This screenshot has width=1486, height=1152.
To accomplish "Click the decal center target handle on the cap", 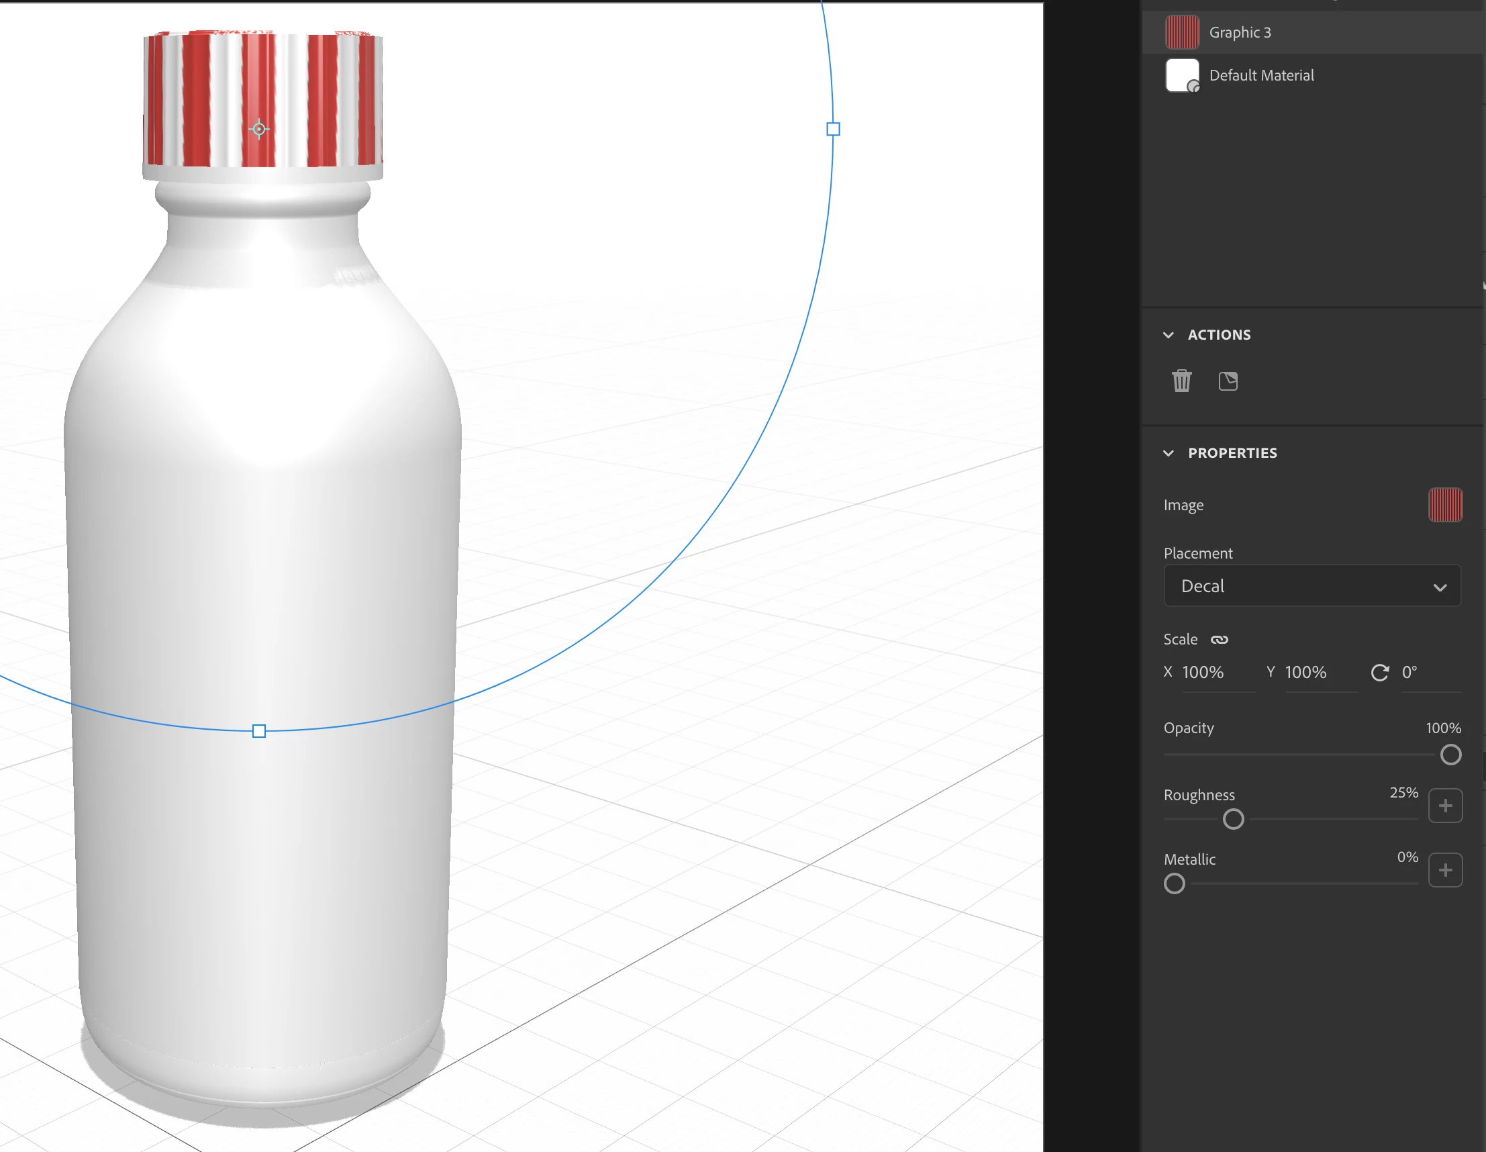I will (x=258, y=129).
